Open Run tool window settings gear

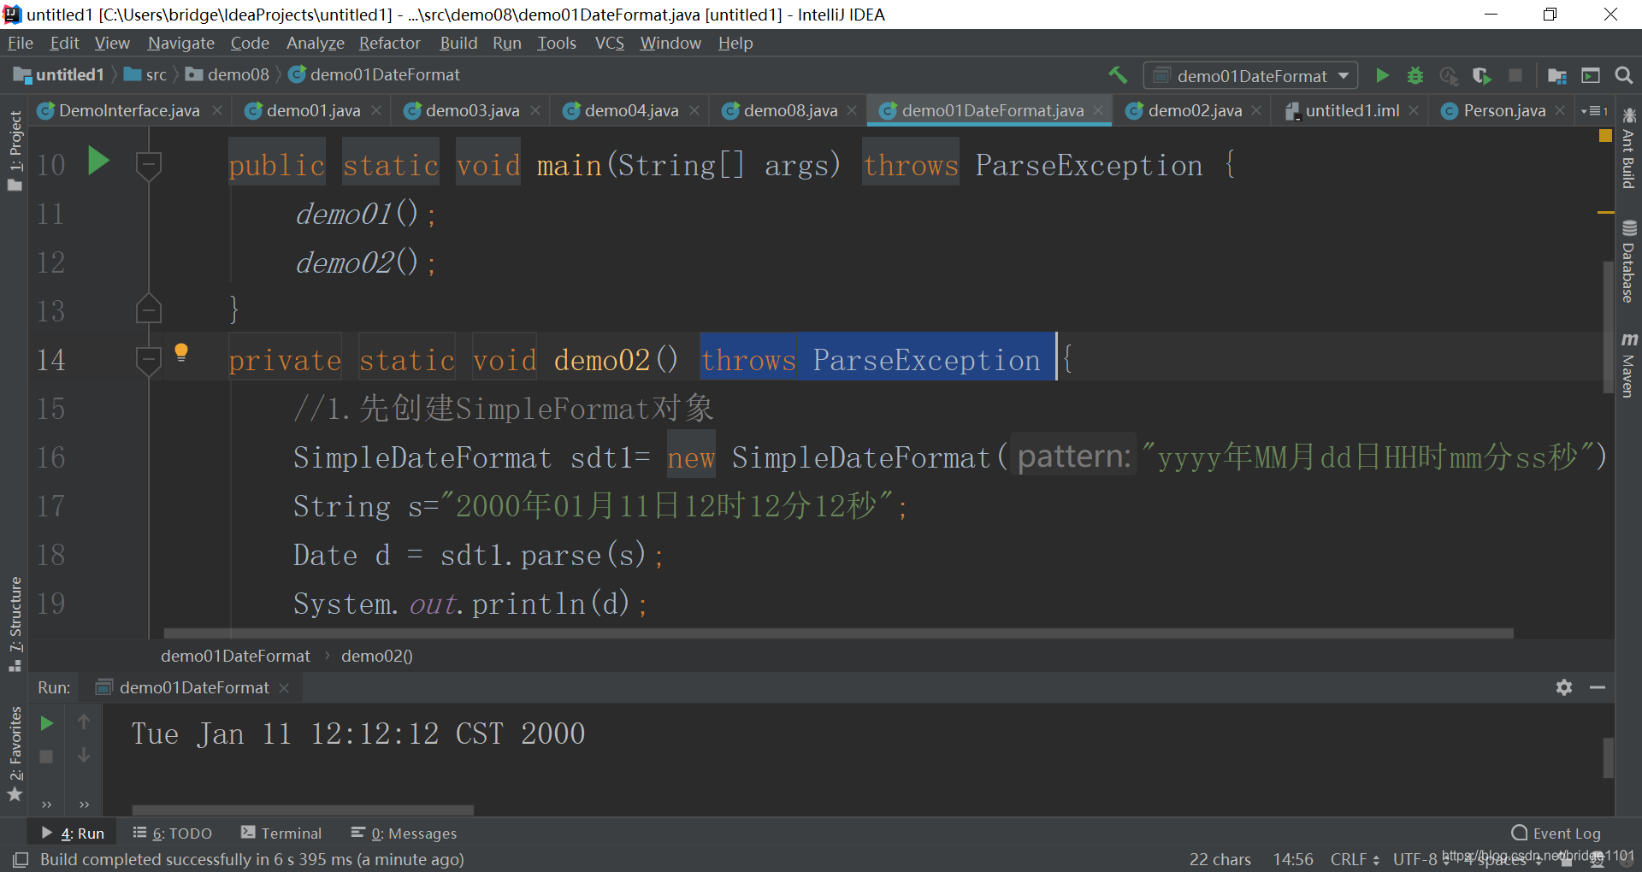pyautogui.click(x=1564, y=687)
